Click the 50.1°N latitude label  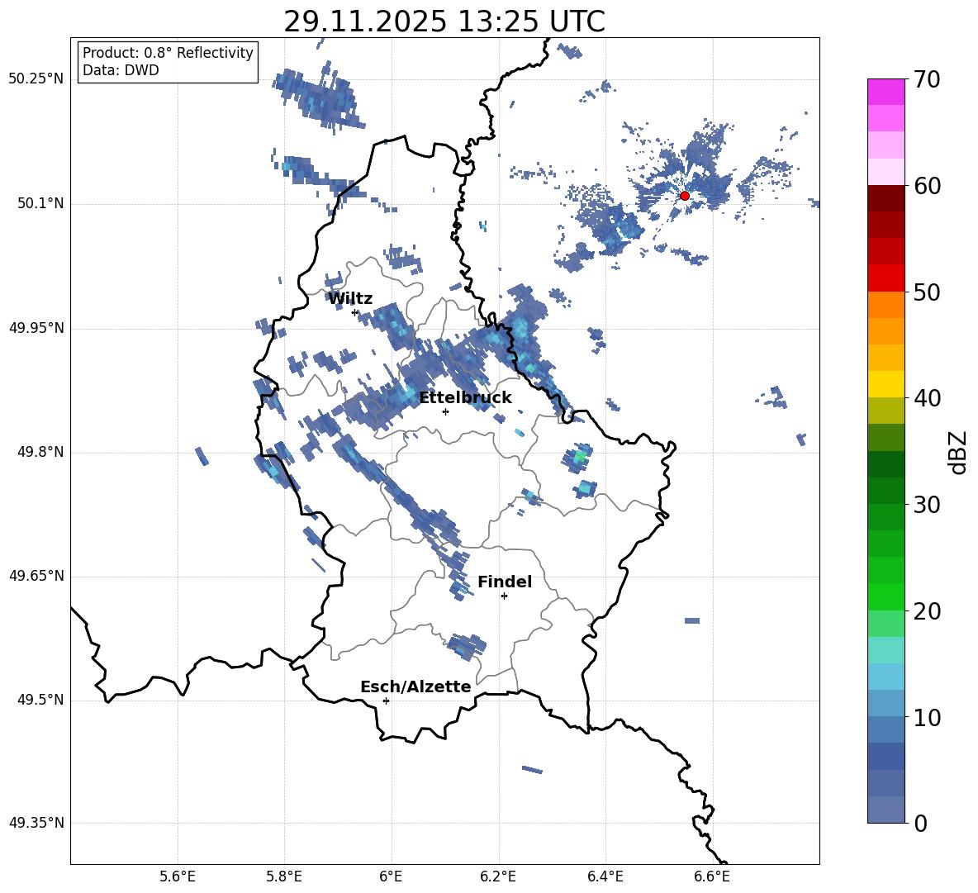pyautogui.click(x=40, y=204)
